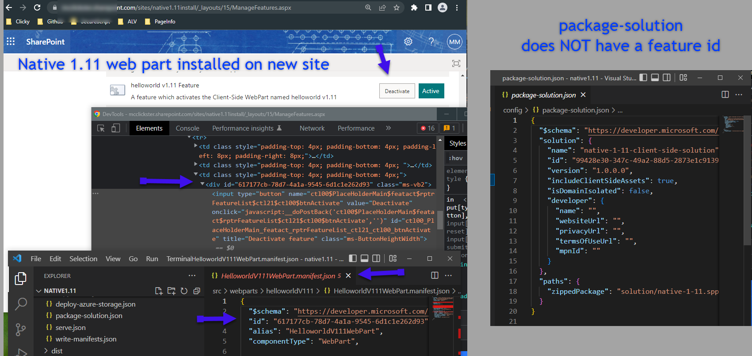This screenshot has width=752, height=356.
Task: Switch to DevTools Network tab
Action: click(312, 128)
